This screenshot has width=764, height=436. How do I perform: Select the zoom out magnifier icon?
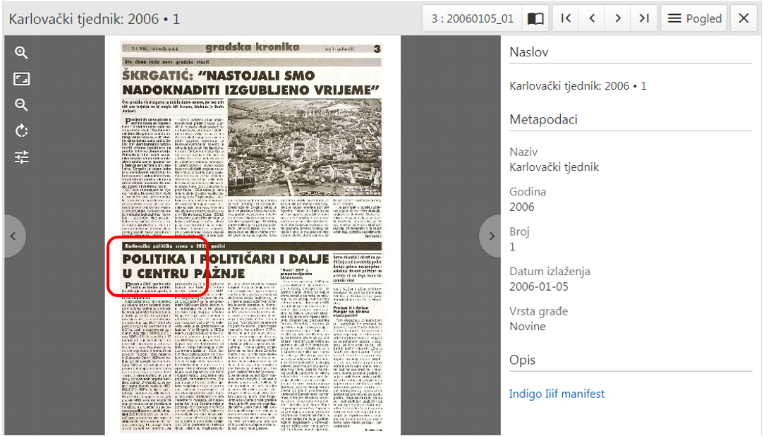click(21, 104)
